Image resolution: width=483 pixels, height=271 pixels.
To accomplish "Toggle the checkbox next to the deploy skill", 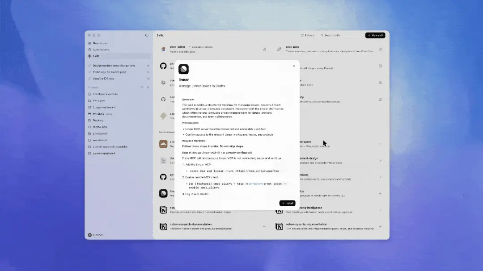I will (380, 99).
